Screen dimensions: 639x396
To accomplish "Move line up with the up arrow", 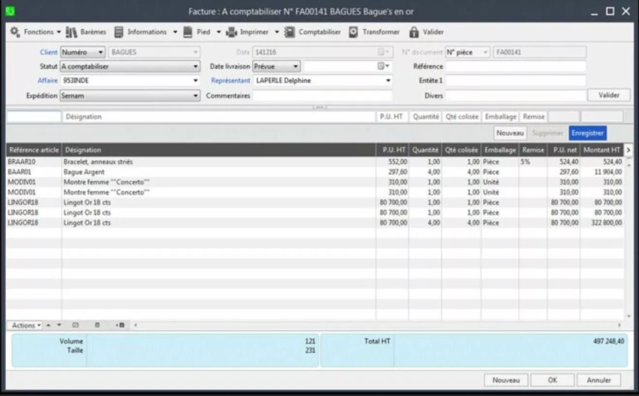I will tap(49, 325).
